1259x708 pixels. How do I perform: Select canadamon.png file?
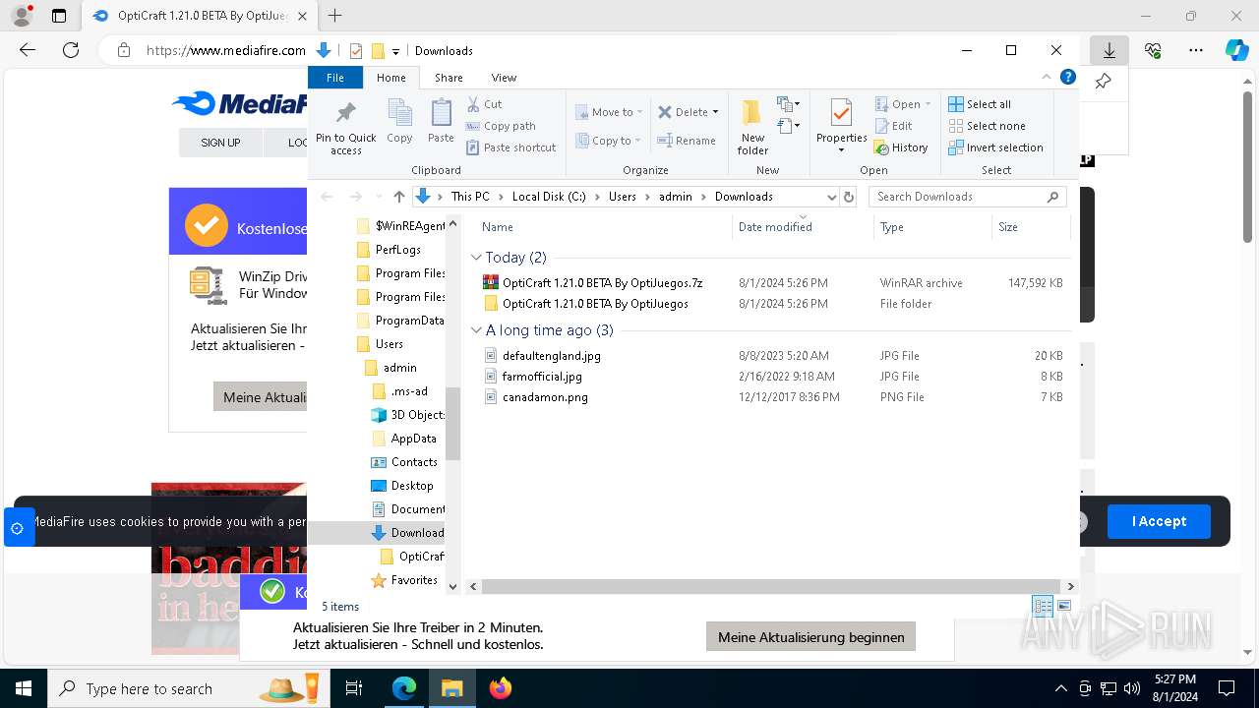tap(545, 397)
